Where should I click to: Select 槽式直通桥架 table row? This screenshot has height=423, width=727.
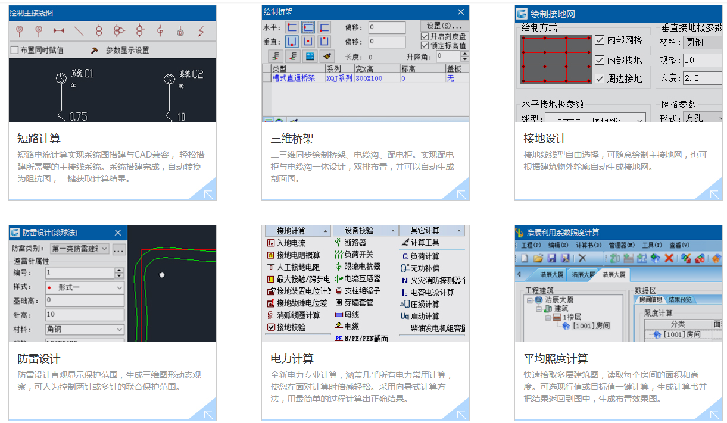(x=365, y=78)
